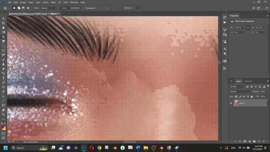Enable the Transparent checkbox
Screen dimensions: 270x152
pos(84,8)
